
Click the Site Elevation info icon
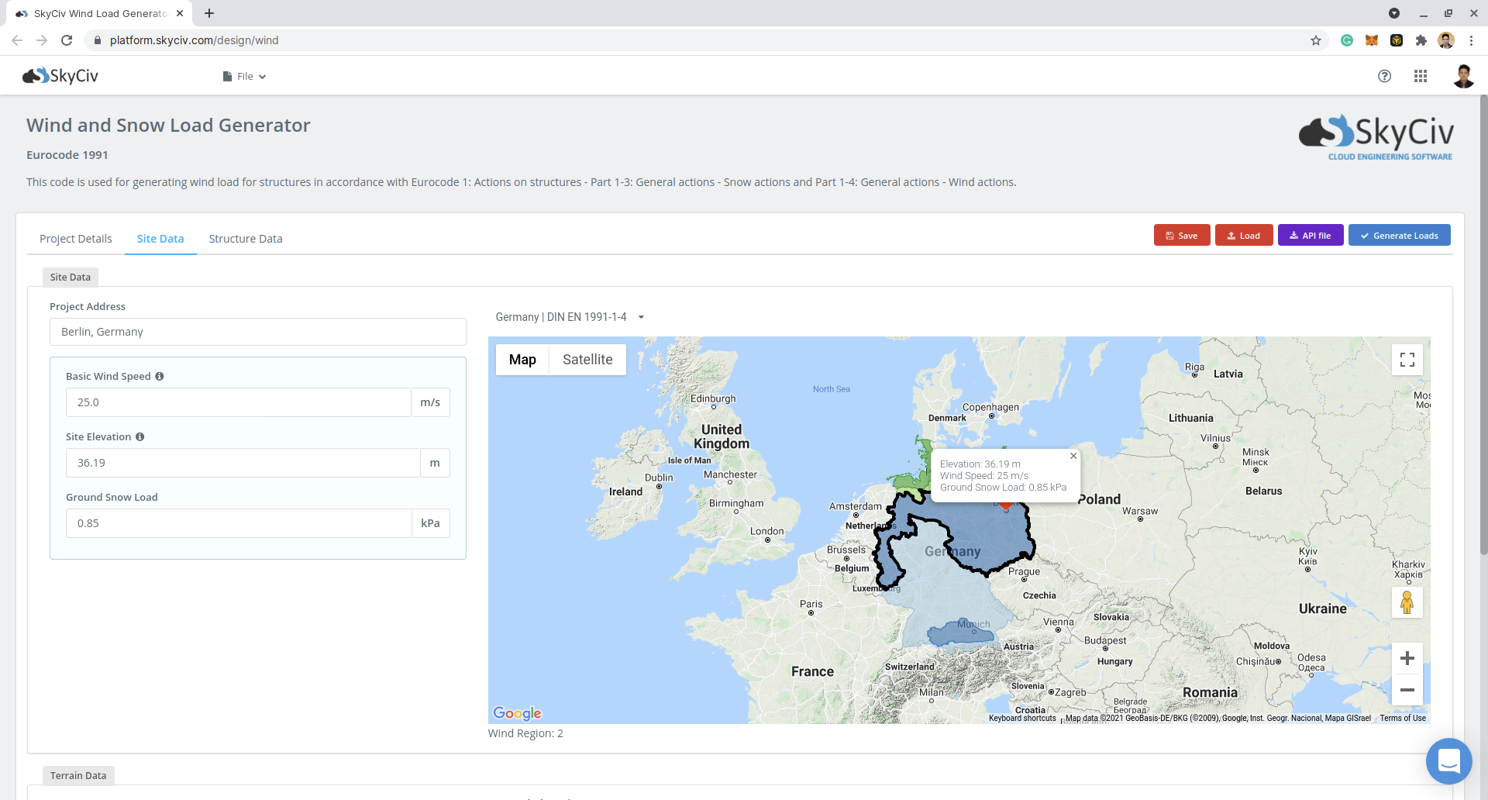click(x=140, y=437)
